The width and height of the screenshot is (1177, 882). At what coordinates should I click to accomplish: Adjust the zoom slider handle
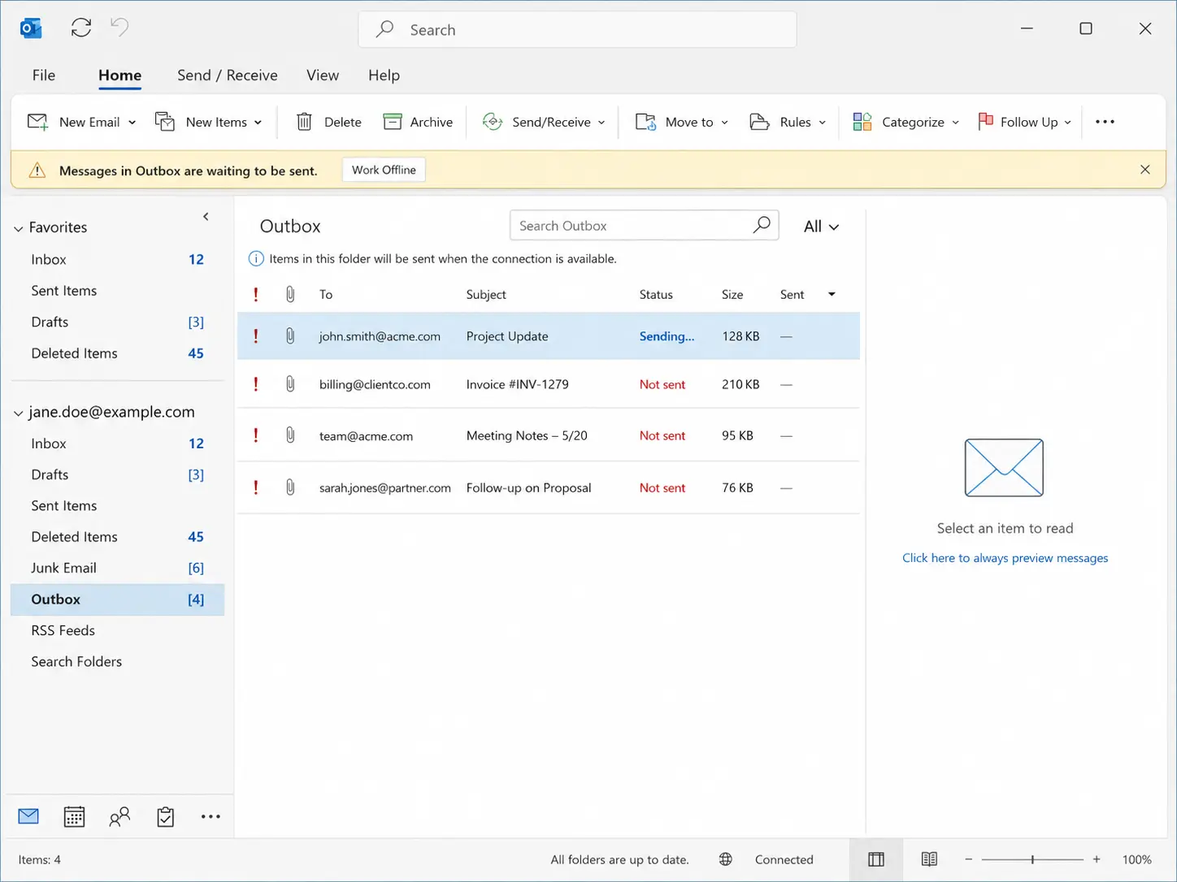[x=1032, y=859]
